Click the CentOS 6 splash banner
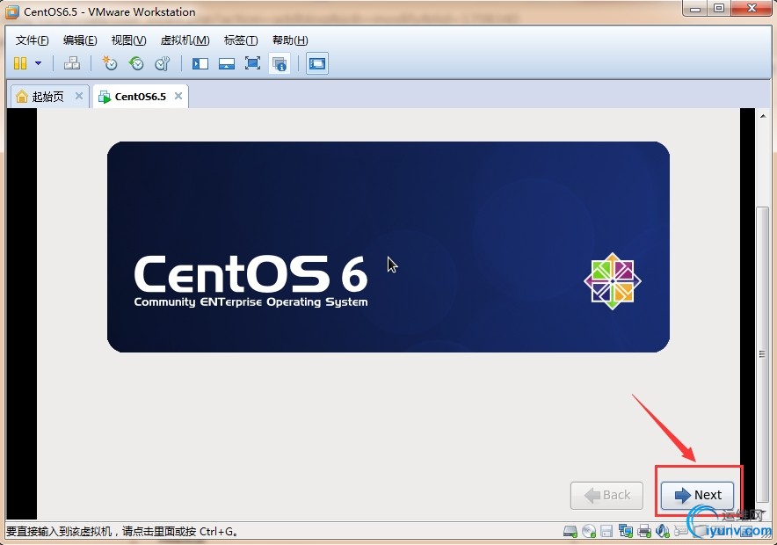777x545 pixels. pos(388,247)
